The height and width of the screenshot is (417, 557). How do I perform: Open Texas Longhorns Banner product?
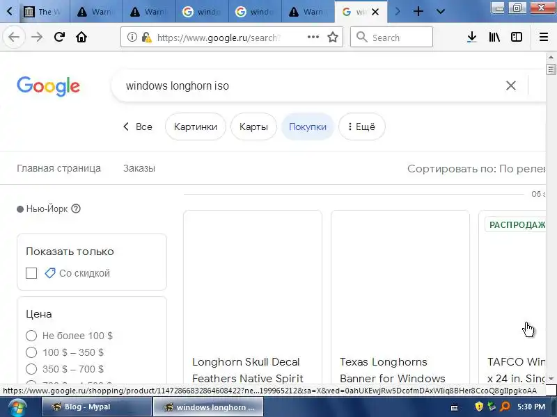392,370
